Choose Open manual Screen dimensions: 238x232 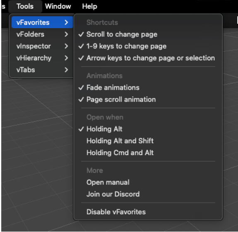click(148, 182)
